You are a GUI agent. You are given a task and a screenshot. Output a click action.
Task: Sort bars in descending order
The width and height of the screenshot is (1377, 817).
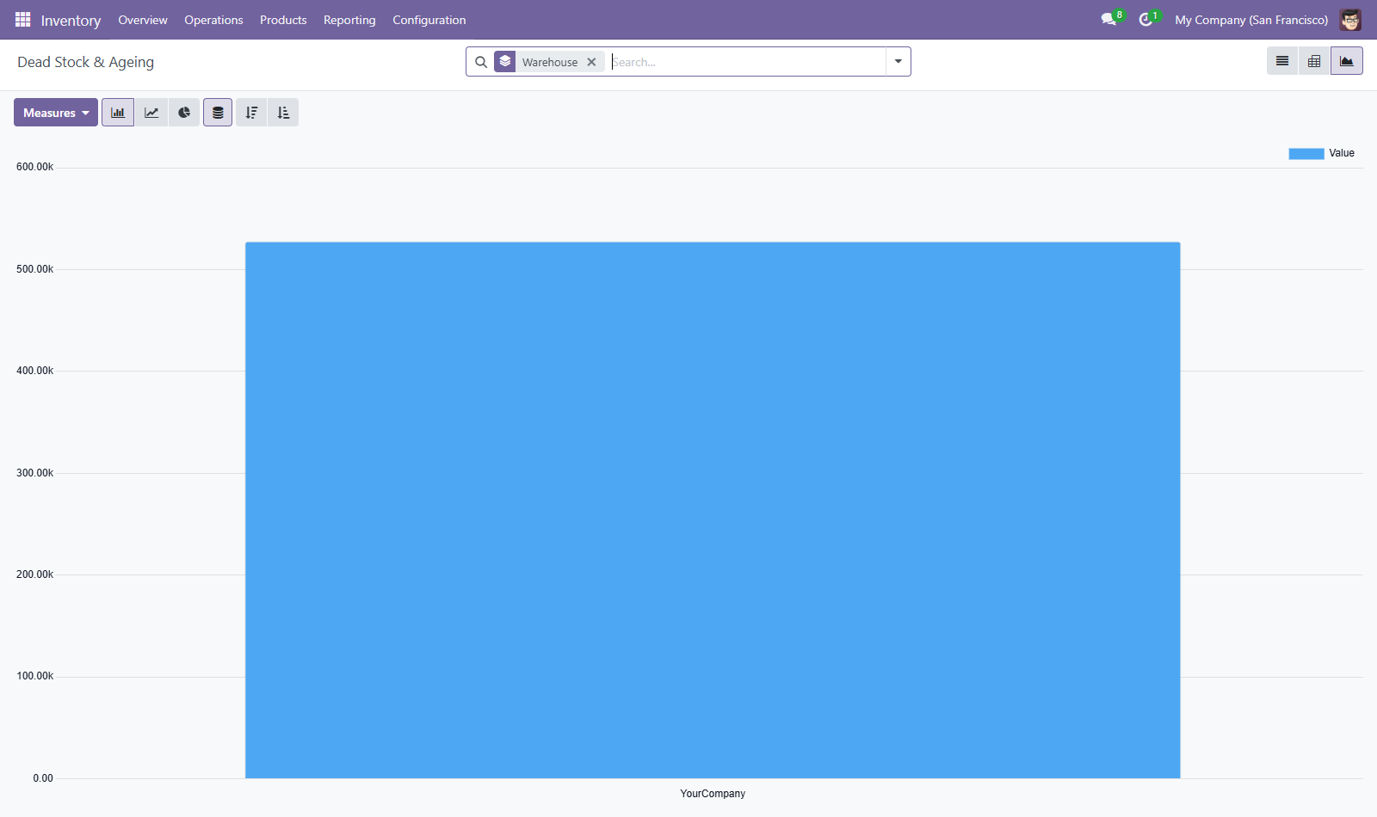click(x=251, y=113)
